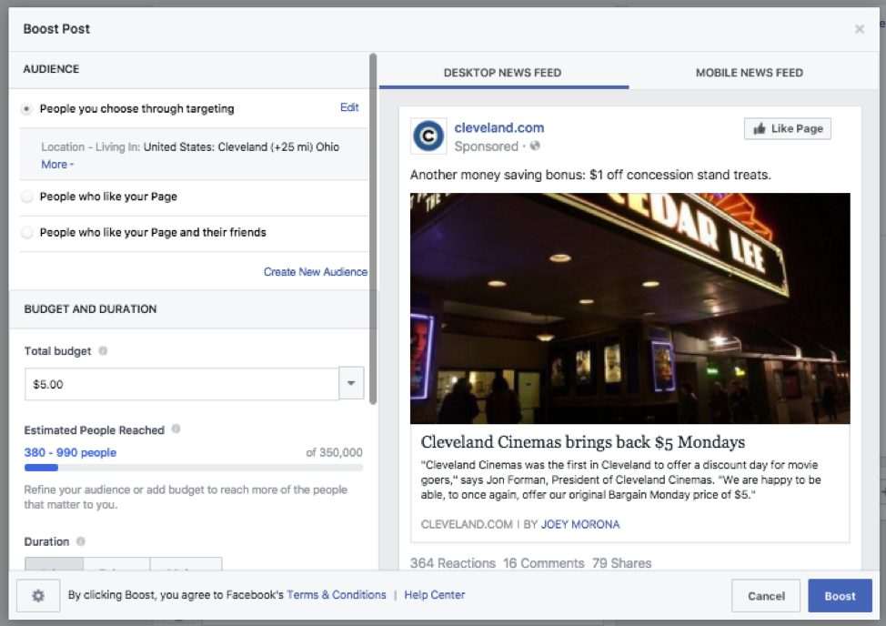The height and width of the screenshot is (626, 886).
Task: Click the 'of 350,000' audience size text
Action: tap(334, 452)
